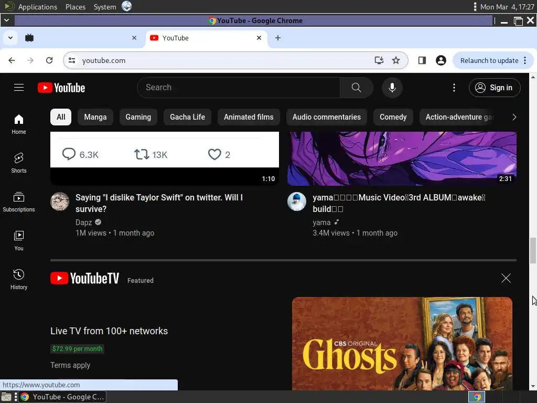Open the Places menu
Screen dimensions: 537x403
[x=76, y=7]
